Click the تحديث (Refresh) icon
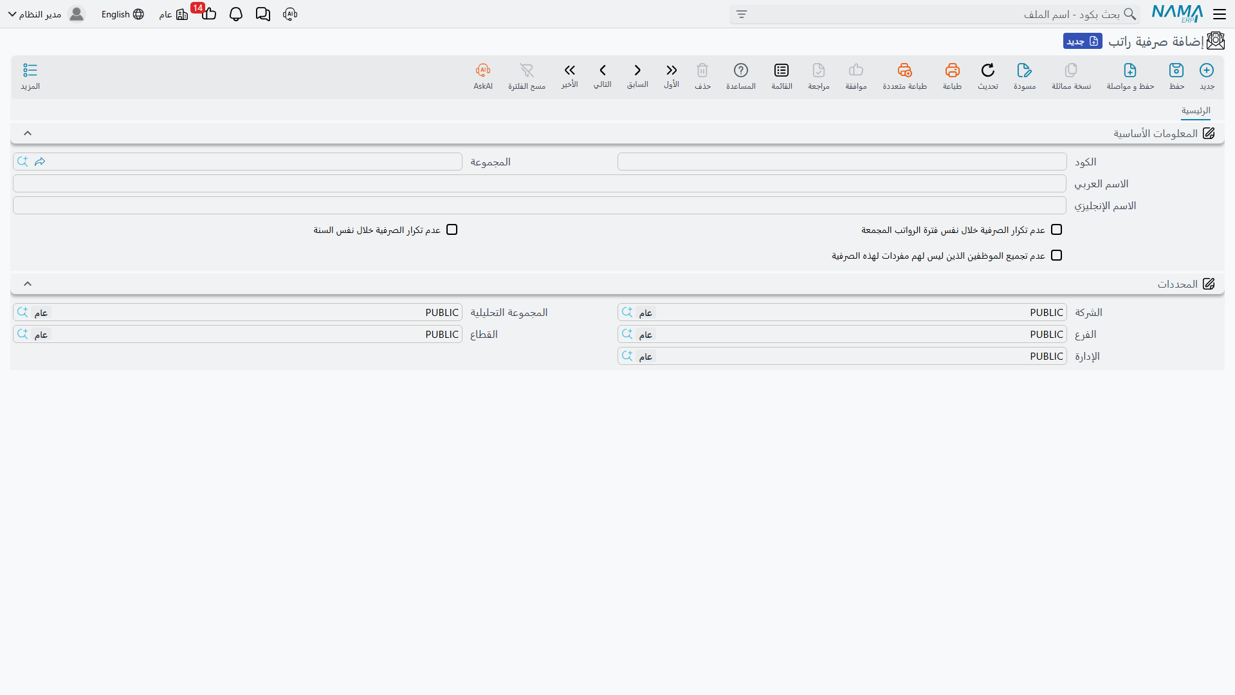 click(x=988, y=70)
